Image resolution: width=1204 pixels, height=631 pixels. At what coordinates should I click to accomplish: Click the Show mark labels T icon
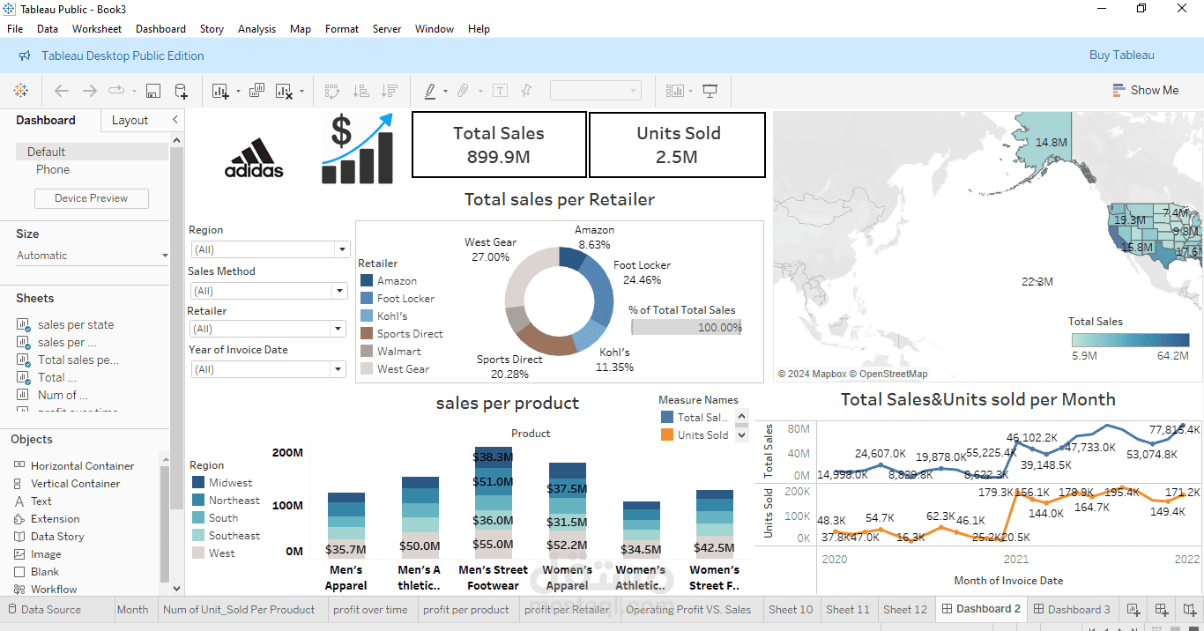(x=500, y=91)
